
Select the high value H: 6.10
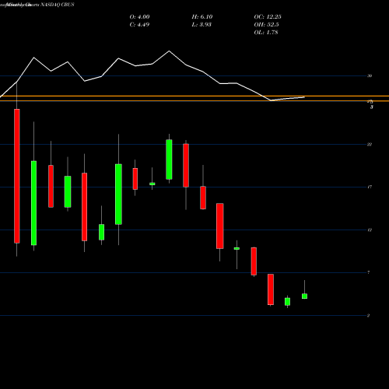202,17
